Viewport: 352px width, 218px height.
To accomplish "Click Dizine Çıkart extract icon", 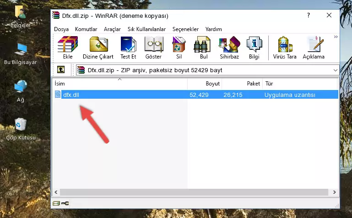I will (x=98, y=48).
